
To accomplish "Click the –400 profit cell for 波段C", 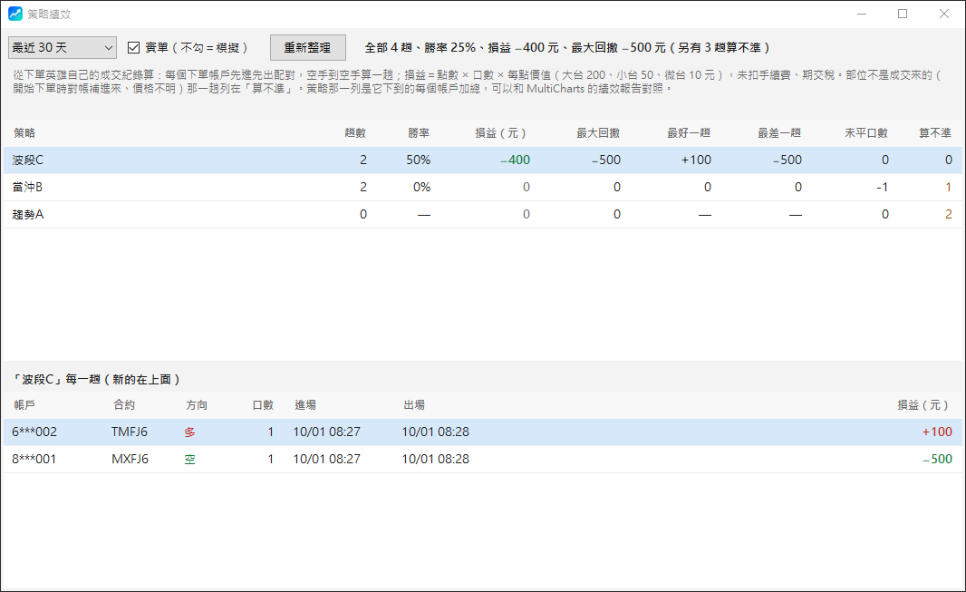I will tap(515, 160).
